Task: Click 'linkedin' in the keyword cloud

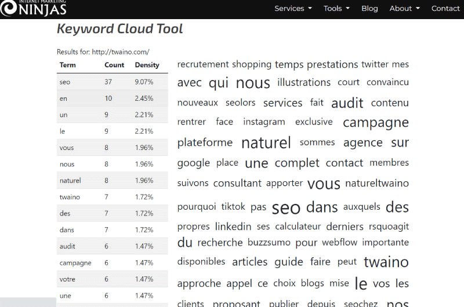Action: point(233,226)
